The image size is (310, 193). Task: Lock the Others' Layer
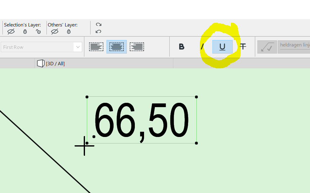coord(69,31)
